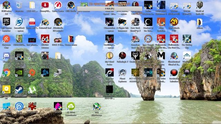Screen dimensions: 221x124
Task: Open the Lost Planet 3 (LP3) shortcut
Action: [x=148, y=73]
